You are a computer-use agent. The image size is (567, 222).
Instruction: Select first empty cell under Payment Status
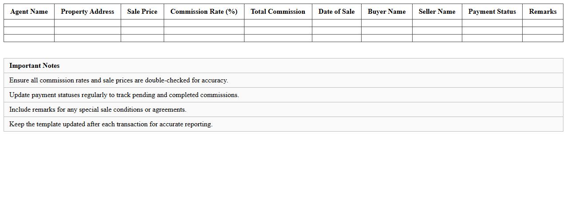coord(492,23)
